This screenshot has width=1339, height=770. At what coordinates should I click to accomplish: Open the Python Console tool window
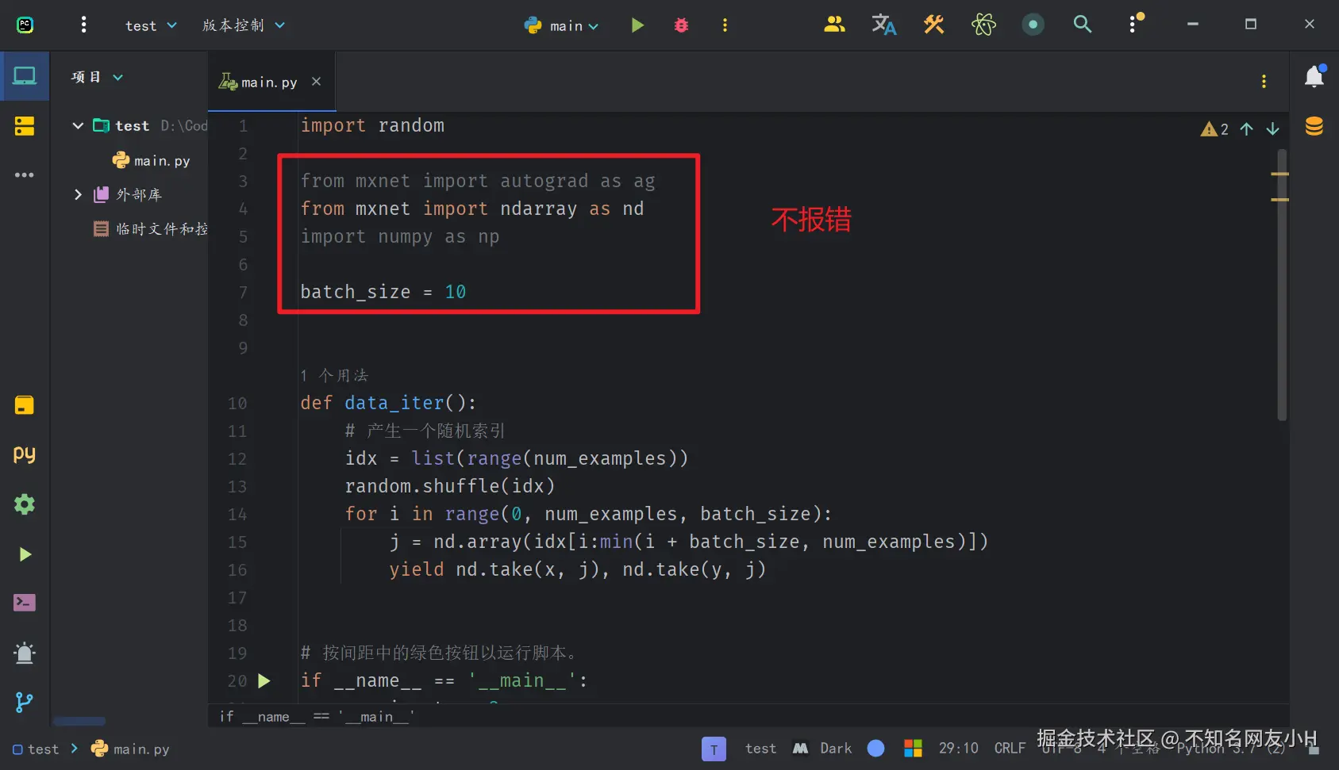pyautogui.click(x=25, y=455)
